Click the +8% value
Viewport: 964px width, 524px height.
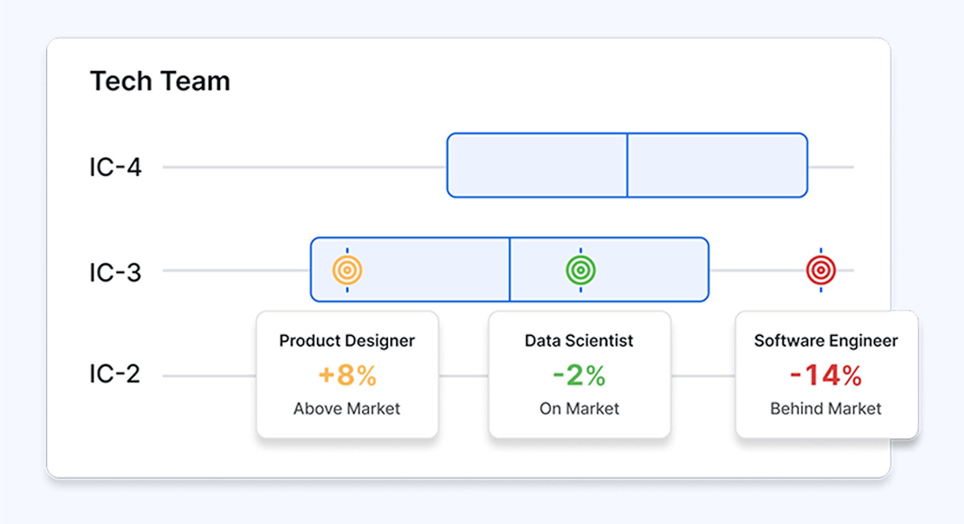(x=347, y=376)
